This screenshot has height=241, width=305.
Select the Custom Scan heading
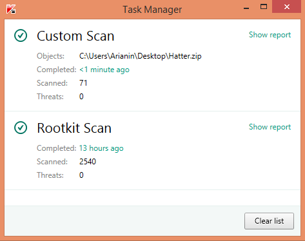point(75,36)
